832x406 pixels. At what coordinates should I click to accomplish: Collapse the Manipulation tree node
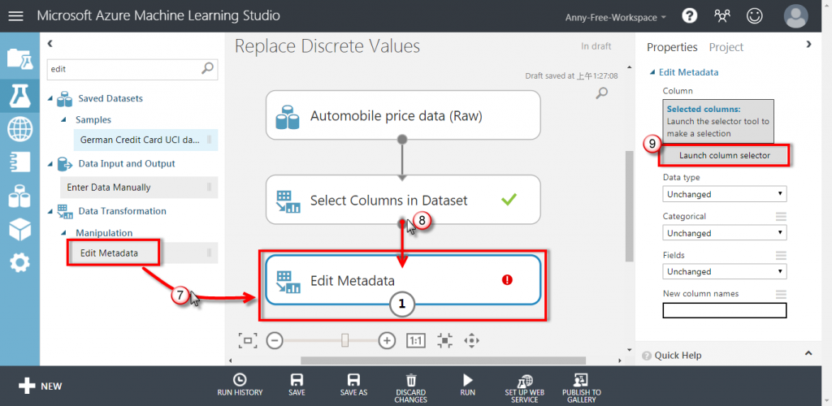tap(63, 233)
